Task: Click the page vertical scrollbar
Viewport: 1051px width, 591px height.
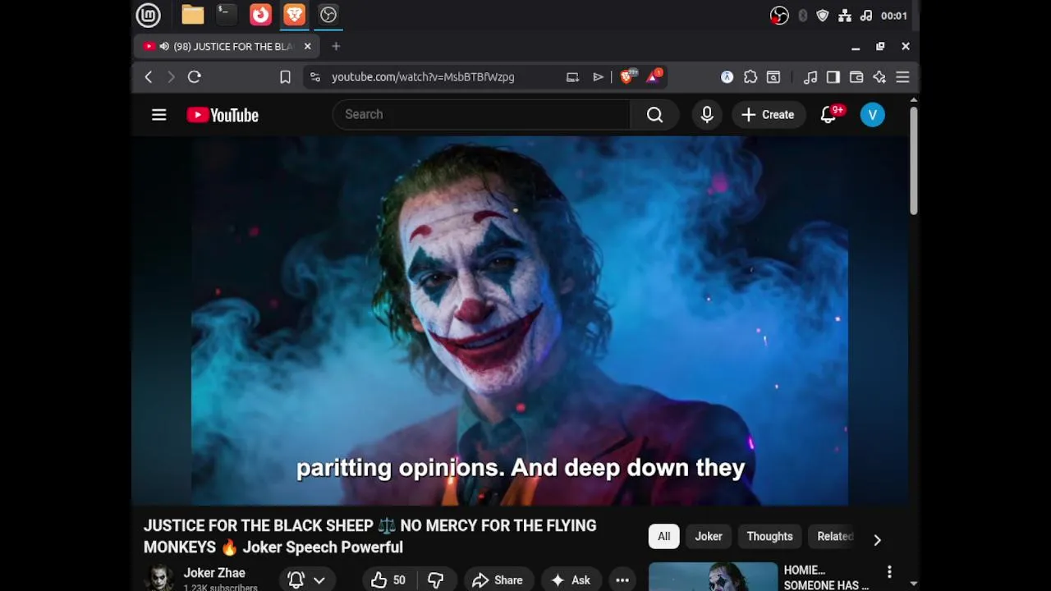Action: 913,160
